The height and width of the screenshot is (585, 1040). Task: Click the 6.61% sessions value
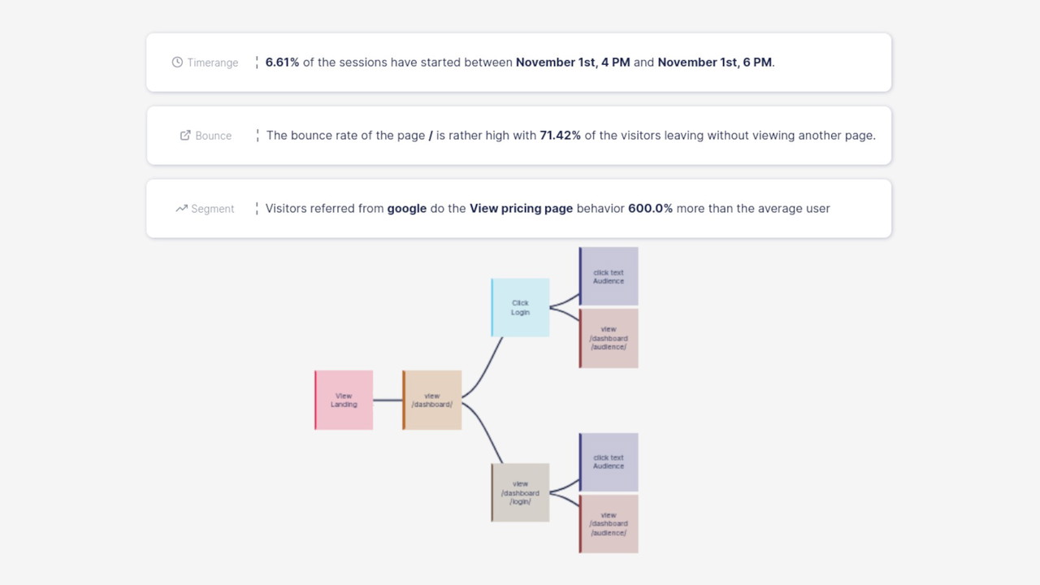[282, 63]
